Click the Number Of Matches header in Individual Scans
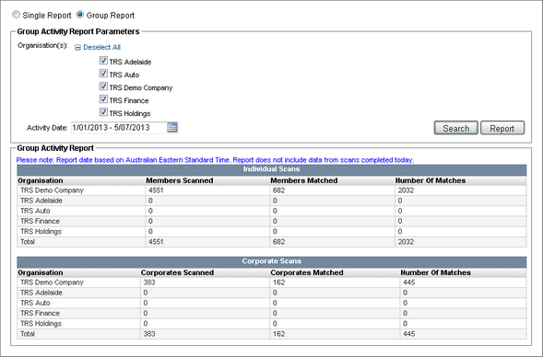Screen dimensions: 543x357 coord(431,180)
